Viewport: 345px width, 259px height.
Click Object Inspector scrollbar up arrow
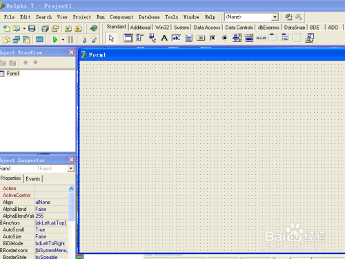pyautogui.click(x=71, y=189)
